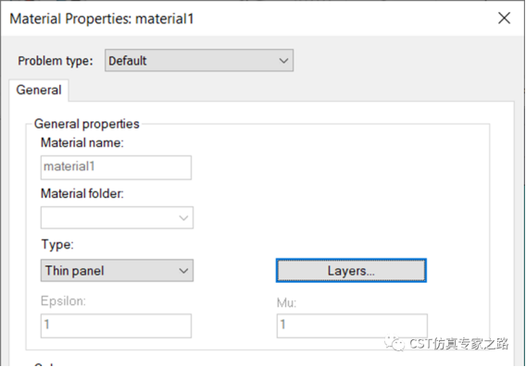Click the Material folder: label
This screenshot has width=526, height=367.
[x=82, y=193]
